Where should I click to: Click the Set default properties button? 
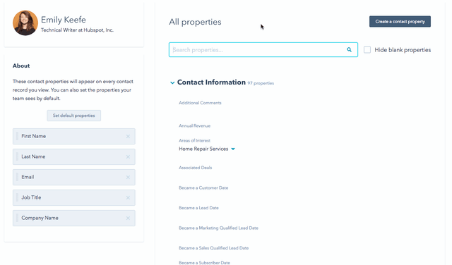[x=73, y=116]
